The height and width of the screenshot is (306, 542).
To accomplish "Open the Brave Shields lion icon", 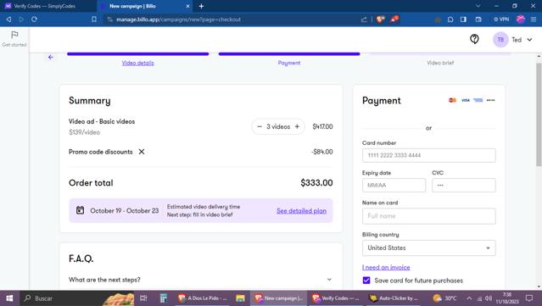I will (x=380, y=19).
